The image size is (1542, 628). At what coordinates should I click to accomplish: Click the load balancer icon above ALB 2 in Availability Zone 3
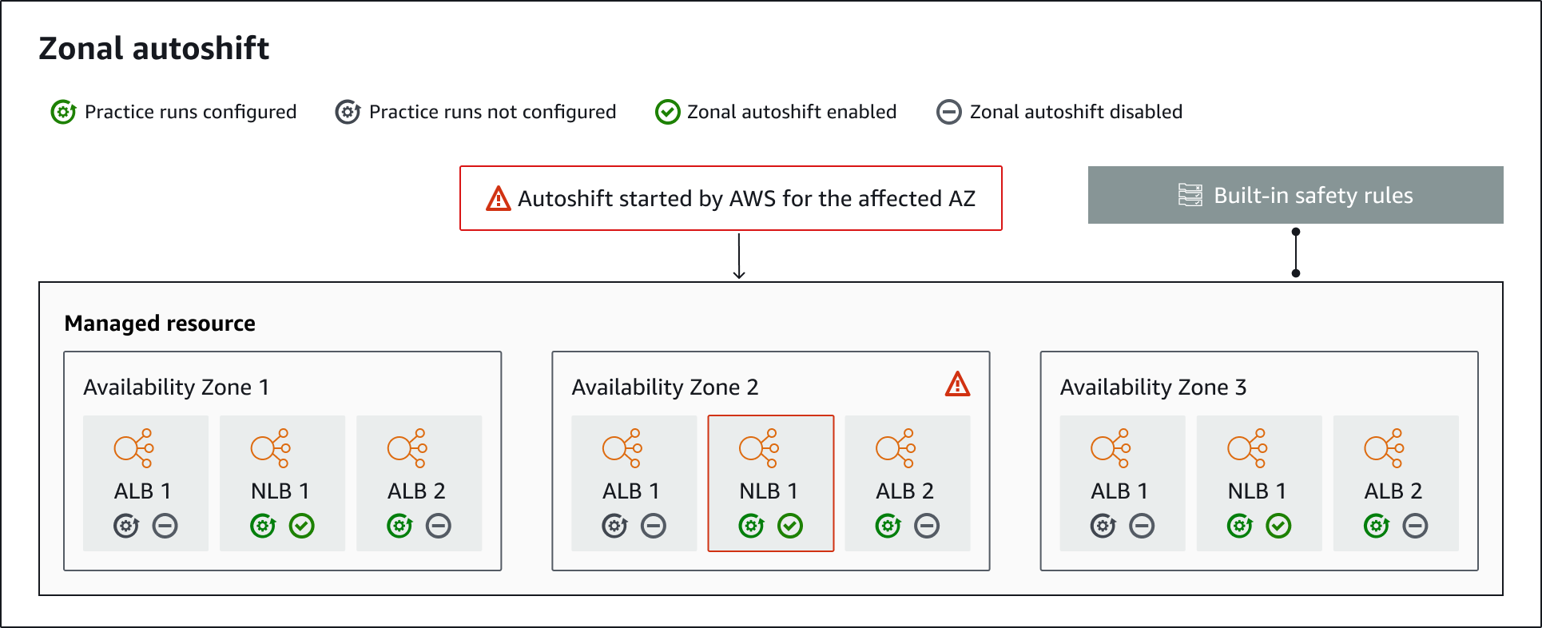pyautogui.click(x=1384, y=448)
